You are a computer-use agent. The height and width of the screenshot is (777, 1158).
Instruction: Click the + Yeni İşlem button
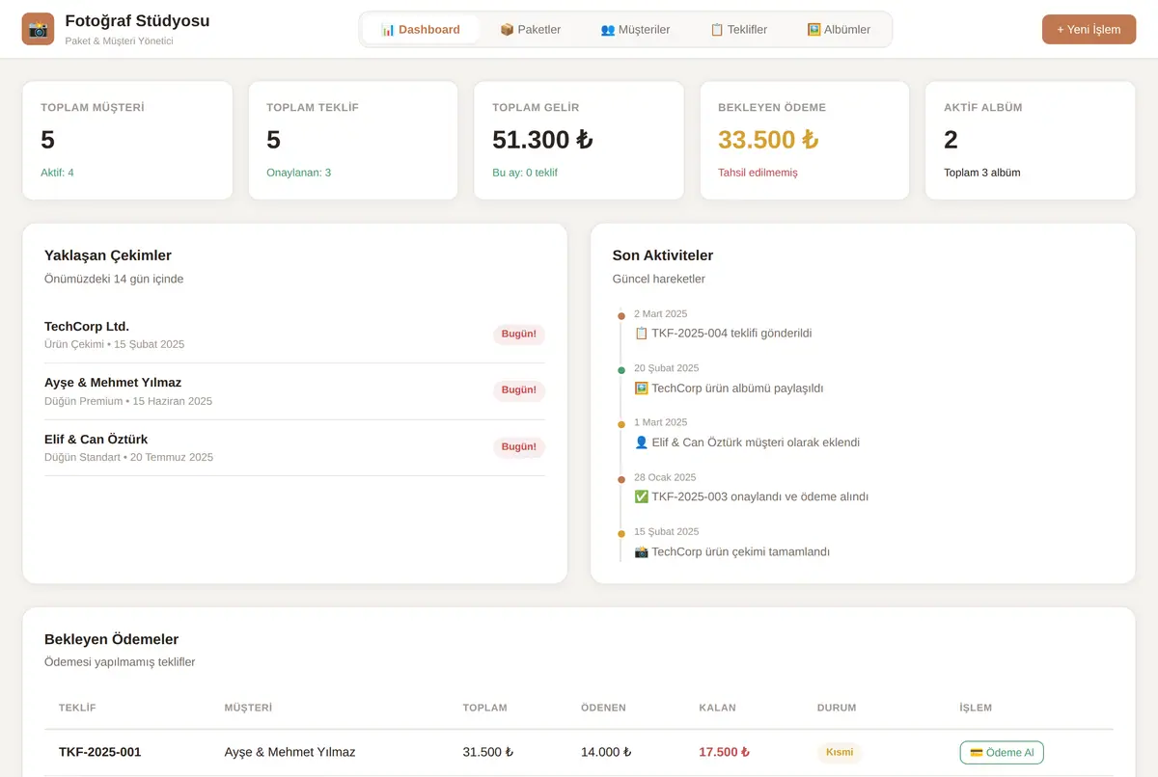click(x=1089, y=29)
